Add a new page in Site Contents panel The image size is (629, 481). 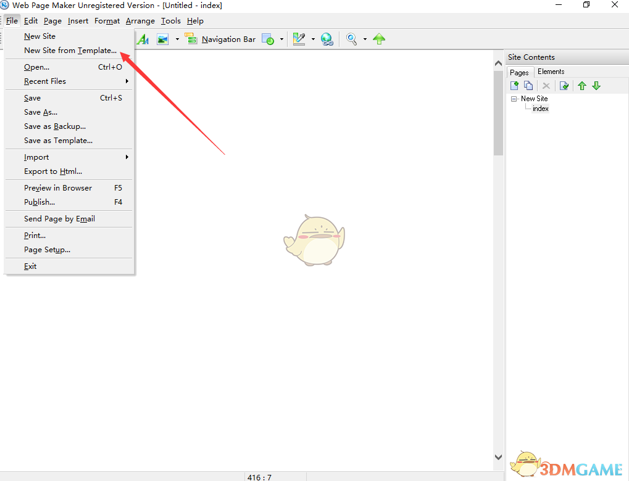tap(514, 85)
